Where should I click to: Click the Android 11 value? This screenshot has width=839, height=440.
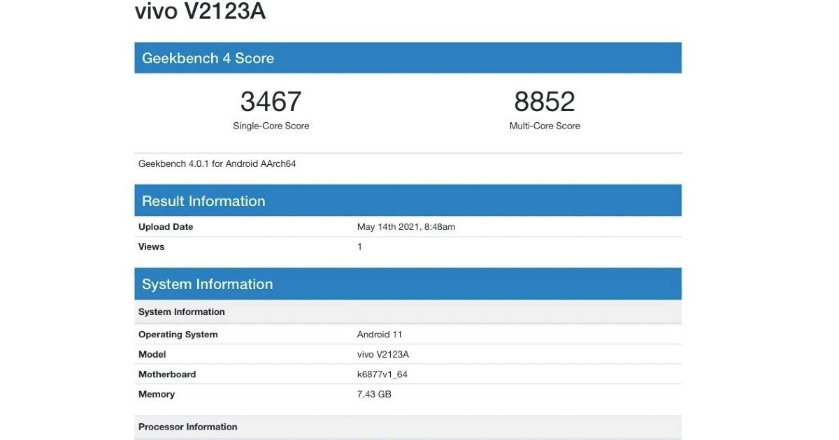click(x=380, y=334)
